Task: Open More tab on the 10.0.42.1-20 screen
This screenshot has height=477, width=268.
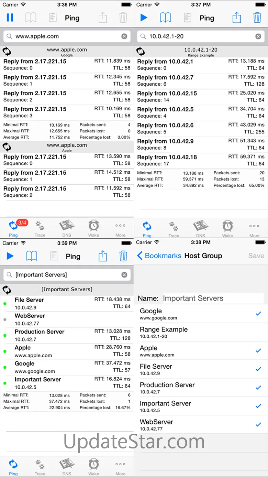Action: click(254, 230)
